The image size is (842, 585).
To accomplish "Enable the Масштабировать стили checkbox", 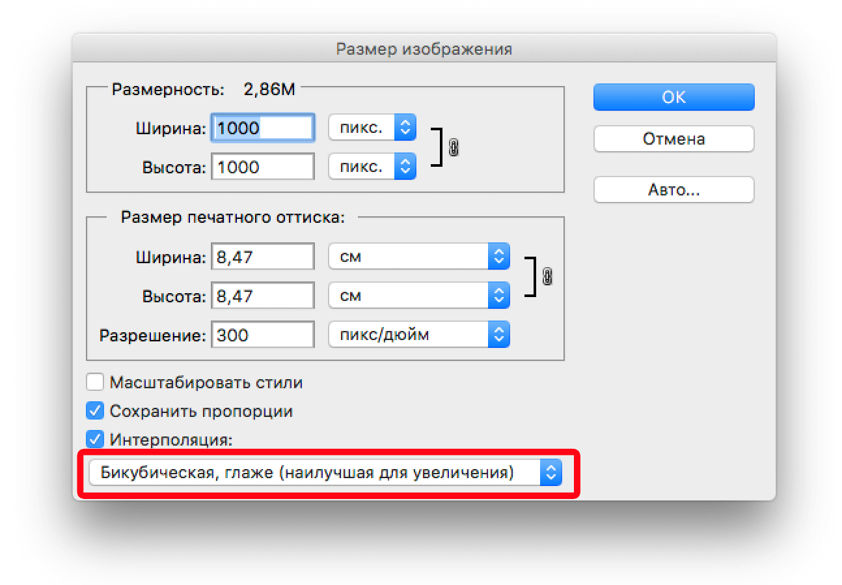I will pos(96,382).
